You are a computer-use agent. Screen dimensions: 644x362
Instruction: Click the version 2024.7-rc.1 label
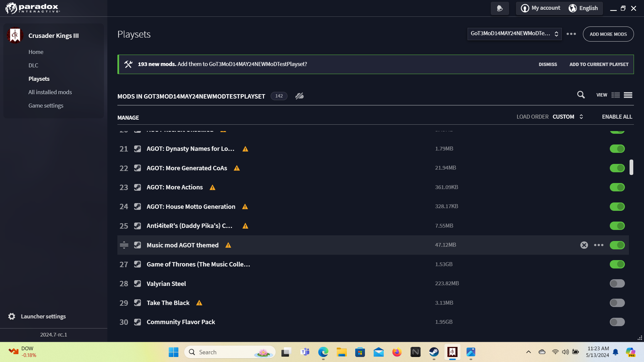pos(54,335)
